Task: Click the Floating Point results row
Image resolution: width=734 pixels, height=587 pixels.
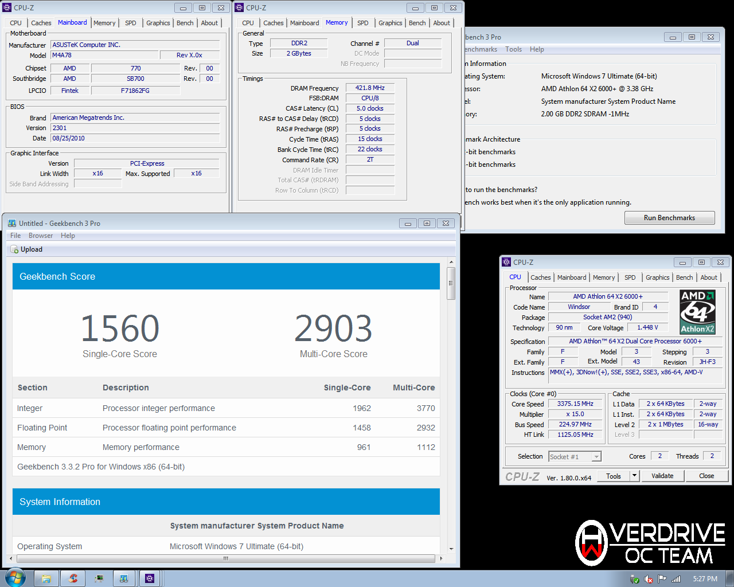Action: (x=226, y=428)
